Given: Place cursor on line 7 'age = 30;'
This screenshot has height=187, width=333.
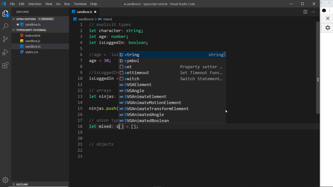Looking at the screenshot, I should (x=100, y=61).
